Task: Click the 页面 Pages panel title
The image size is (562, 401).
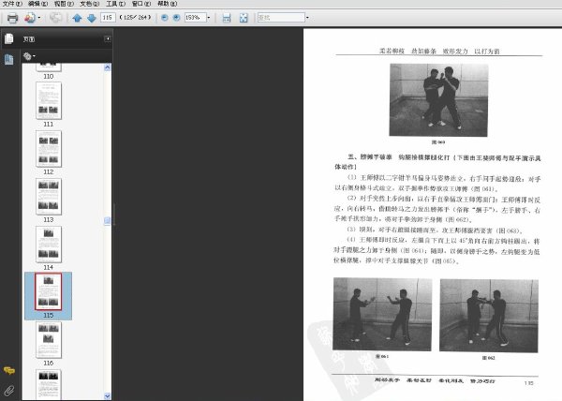Action: [x=29, y=39]
